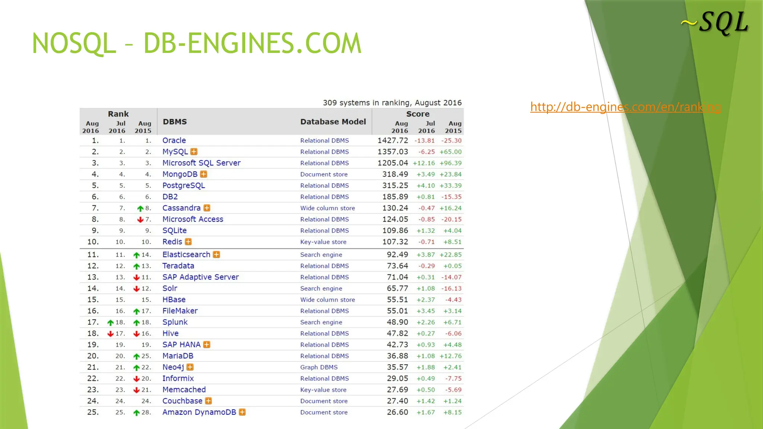The image size is (763, 429).
Task: Open the Splunk link
Action: coord(175,322)
